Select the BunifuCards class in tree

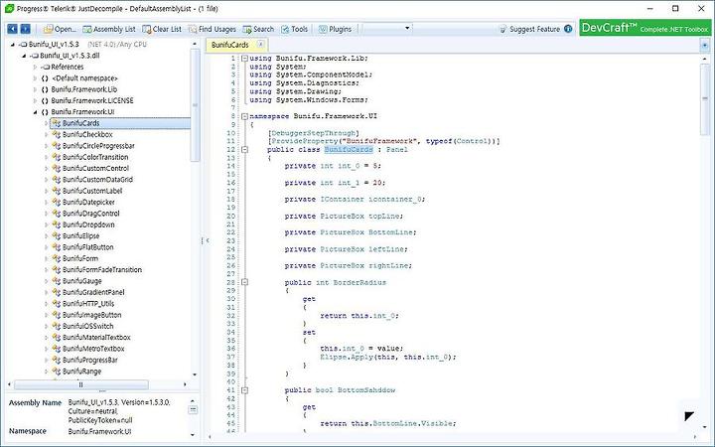point(80,123)
